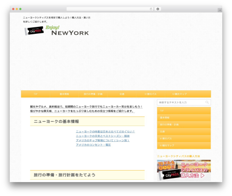
Task: Open 割引パス in the top navigation bar
Action: pyautogui.click(x=150, y=94)
